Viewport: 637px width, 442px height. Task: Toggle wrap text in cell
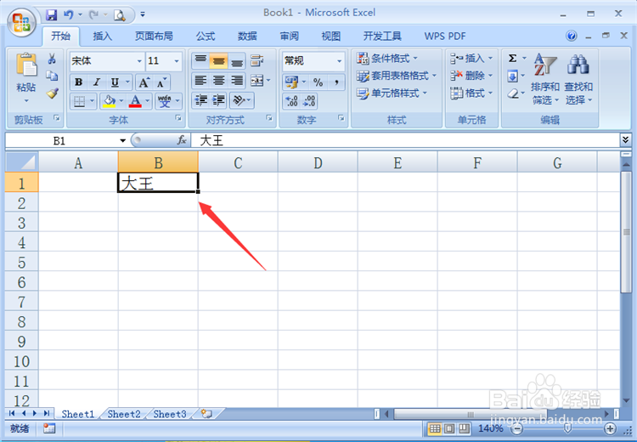tap(256, 60)
